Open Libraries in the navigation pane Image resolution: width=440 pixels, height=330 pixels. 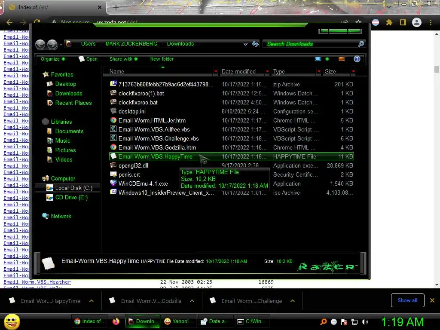click(61, 122)
